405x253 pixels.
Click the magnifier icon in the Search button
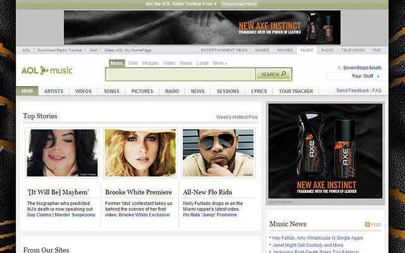(x=283, y=74)
